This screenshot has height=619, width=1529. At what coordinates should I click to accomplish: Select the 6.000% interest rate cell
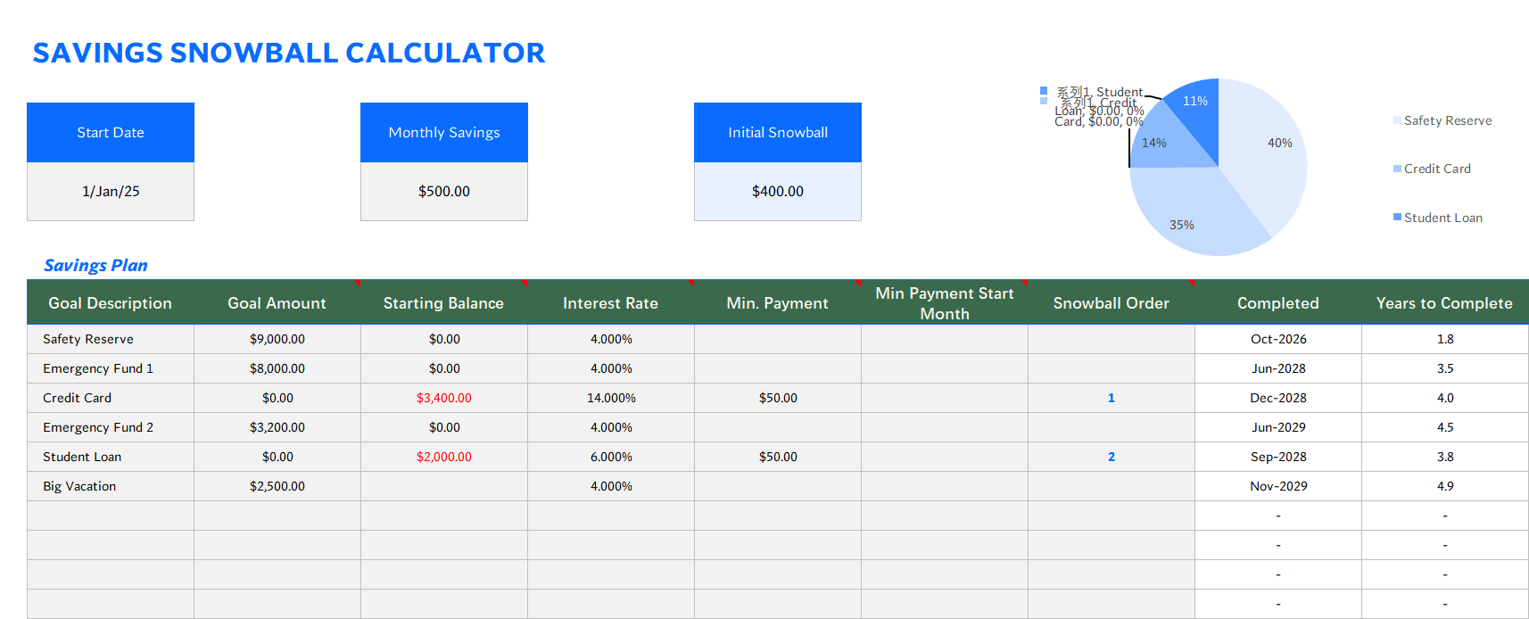(611, 457)
